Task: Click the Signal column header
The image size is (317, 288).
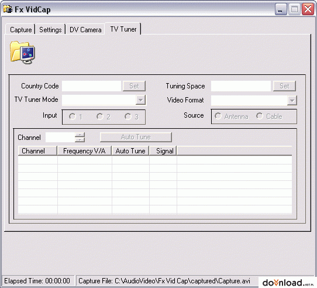Action: 163,151
